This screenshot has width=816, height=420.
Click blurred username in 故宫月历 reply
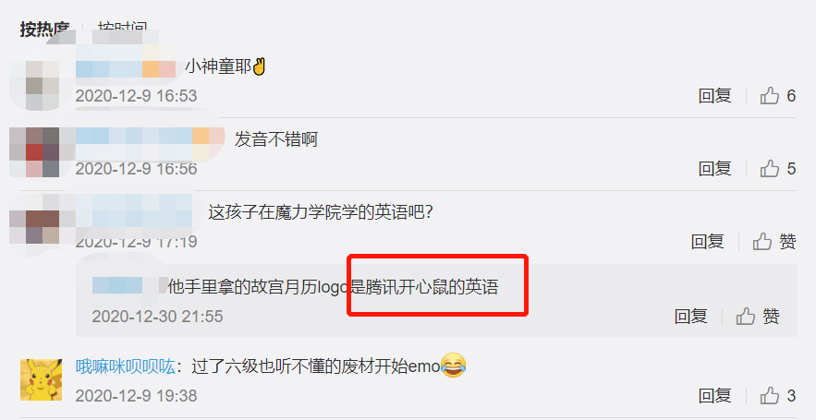pyautogui.click(x=129, y=286)
